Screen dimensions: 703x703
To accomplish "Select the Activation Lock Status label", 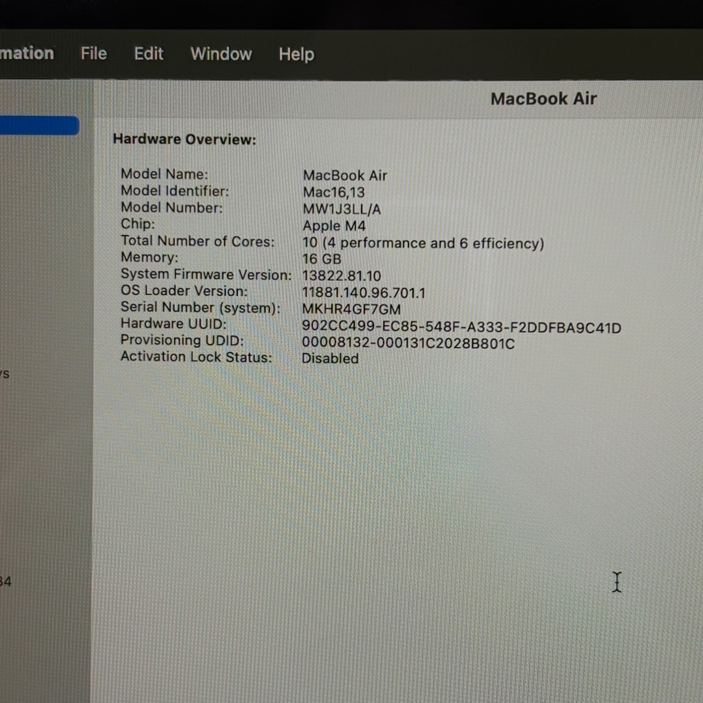I will (x=196, y=357).
